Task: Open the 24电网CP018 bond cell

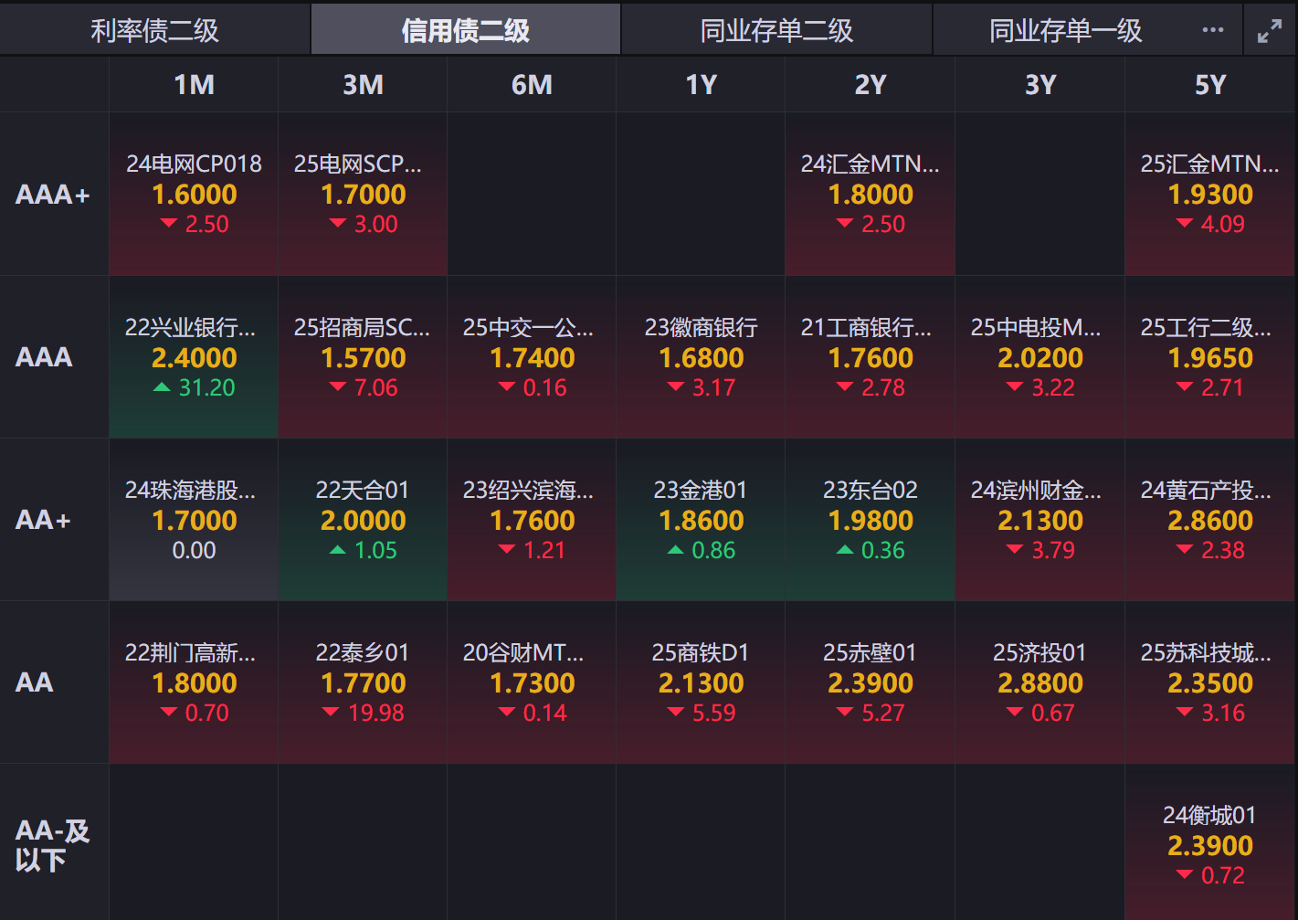Action: 194,195
